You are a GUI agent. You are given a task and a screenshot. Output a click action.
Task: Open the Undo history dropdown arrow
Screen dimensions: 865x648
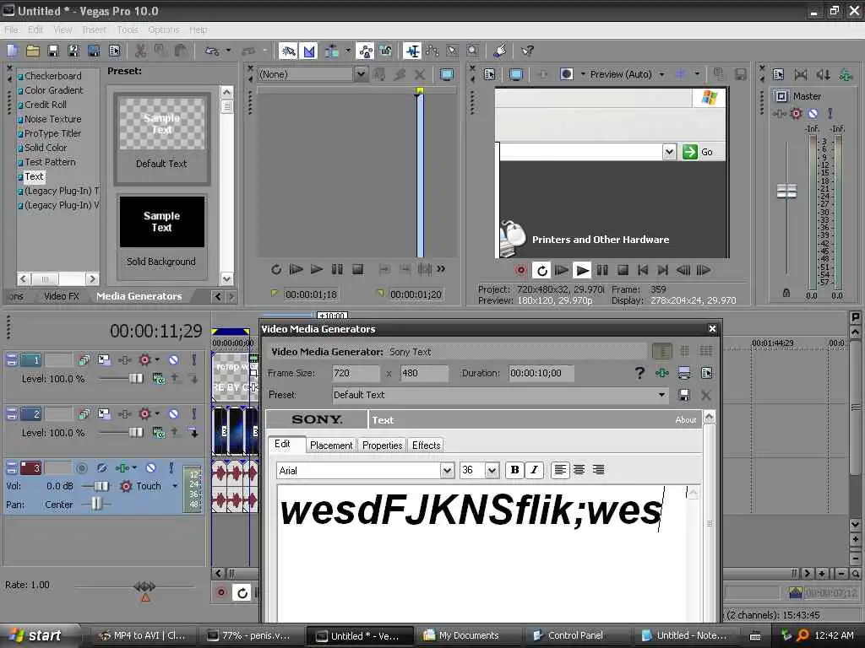point(228,51)
